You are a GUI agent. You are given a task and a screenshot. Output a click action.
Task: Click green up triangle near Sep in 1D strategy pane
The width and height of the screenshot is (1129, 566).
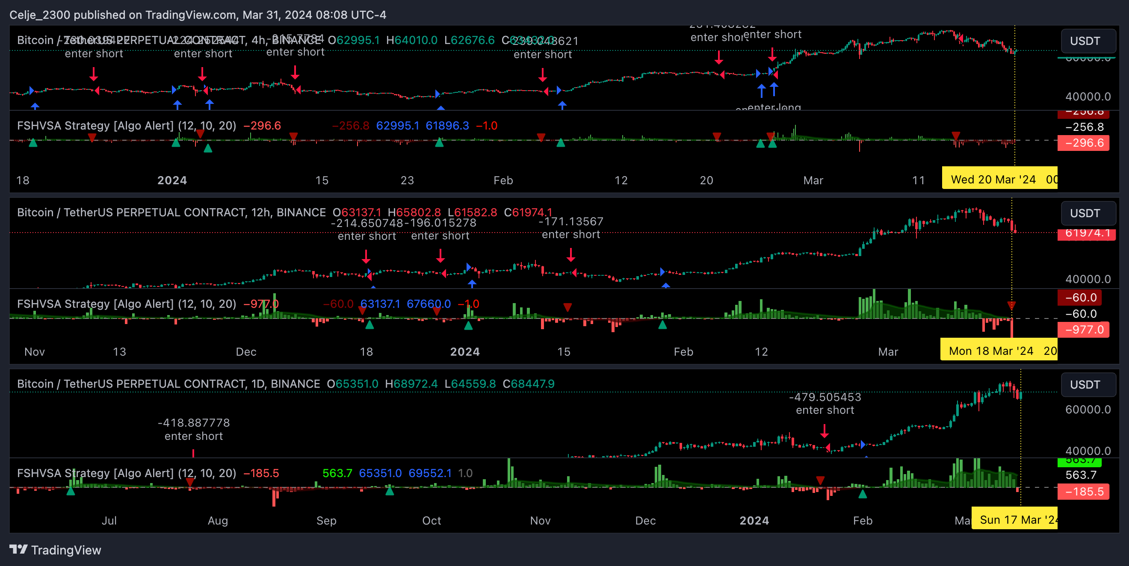389,491
